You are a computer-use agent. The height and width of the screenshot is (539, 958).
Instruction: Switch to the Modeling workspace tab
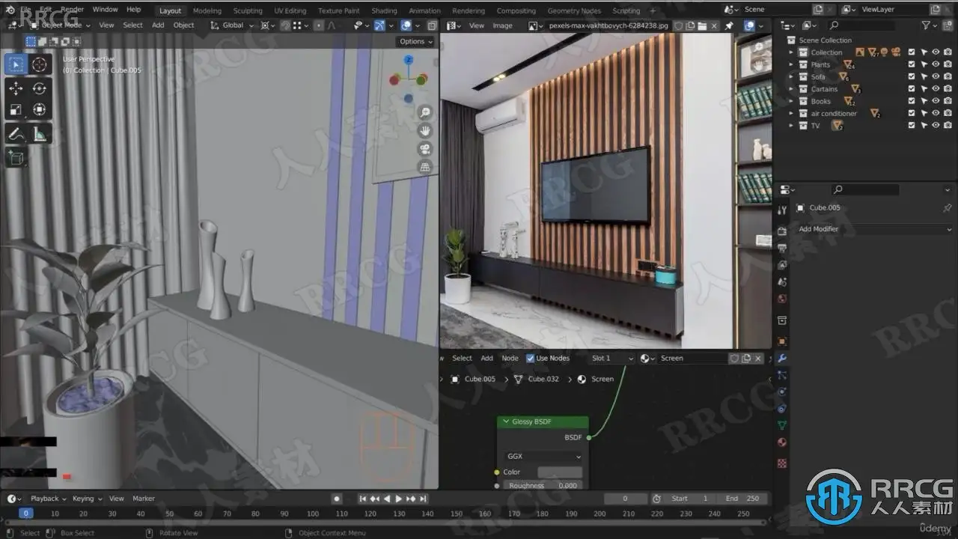point(207,10)
